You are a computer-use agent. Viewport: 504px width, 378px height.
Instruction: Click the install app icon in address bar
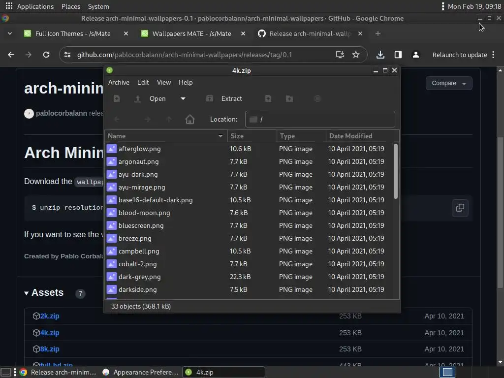pyautogui.click(x=340, y=55)
